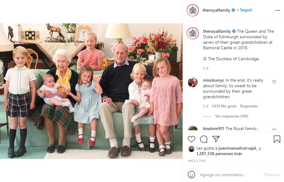Click the Seguir follow button

tap(246, 10)
